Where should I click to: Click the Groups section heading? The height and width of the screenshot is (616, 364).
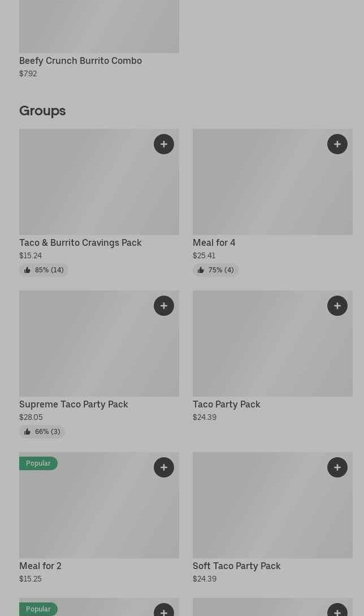pos(42,111)
